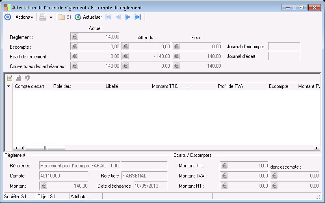
Task: Go to the first record
Action: 108,17
